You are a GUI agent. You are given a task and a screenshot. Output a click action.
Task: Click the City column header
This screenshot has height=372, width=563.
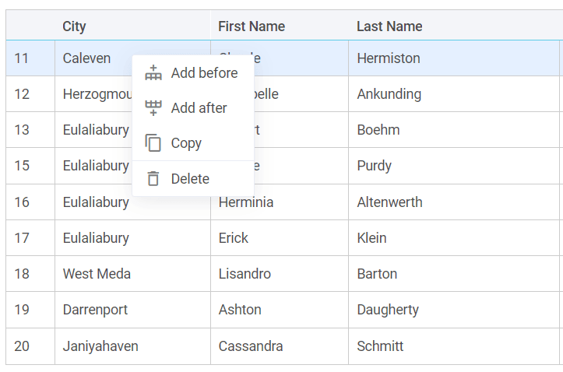(74, 26)
